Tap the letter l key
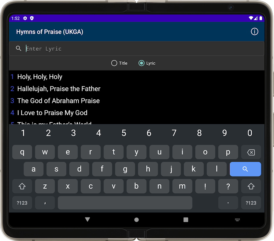 point(217,169)
